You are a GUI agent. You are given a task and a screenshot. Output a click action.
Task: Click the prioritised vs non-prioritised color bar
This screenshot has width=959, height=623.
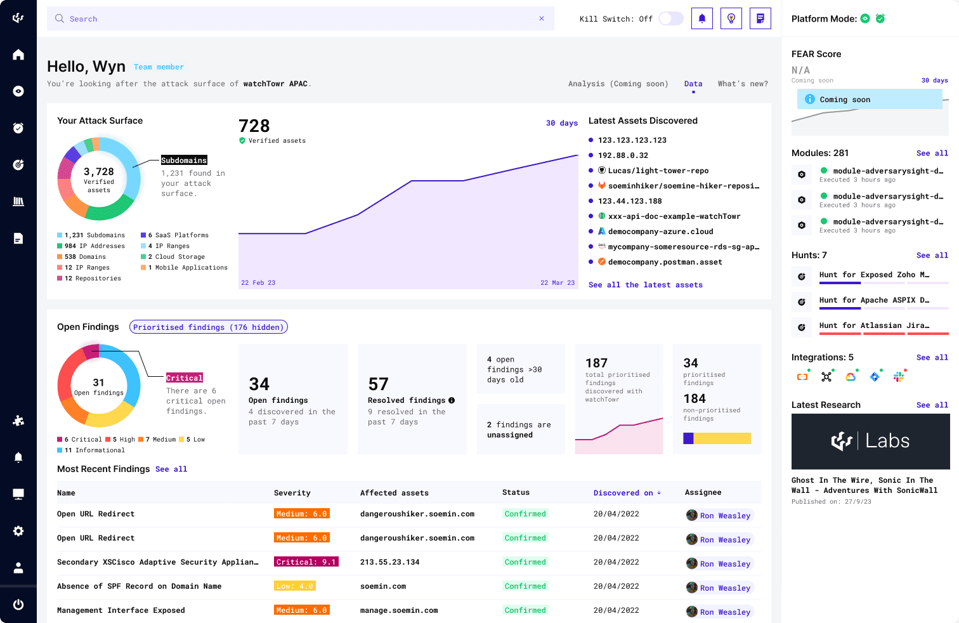pyautogui.click(x=717, y=438)
